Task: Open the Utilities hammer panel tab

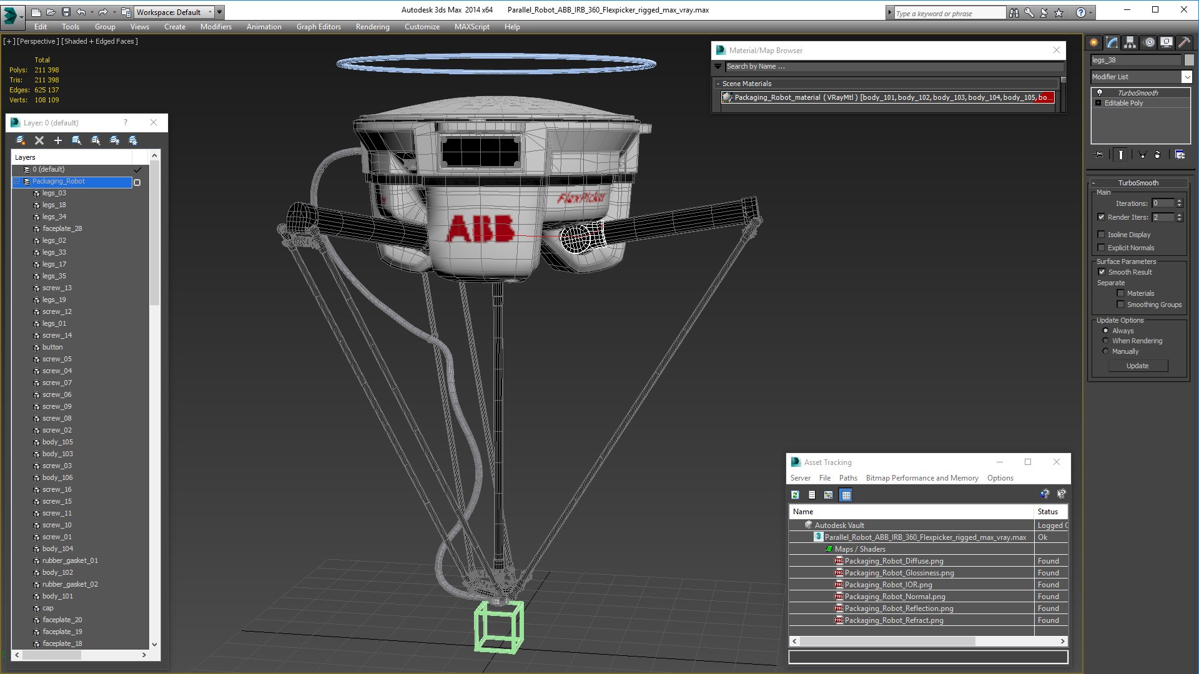Action: tap(1184, 42)
